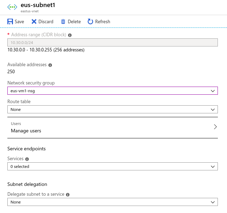Click the Delete trash can icon

(x=63, y=21)
